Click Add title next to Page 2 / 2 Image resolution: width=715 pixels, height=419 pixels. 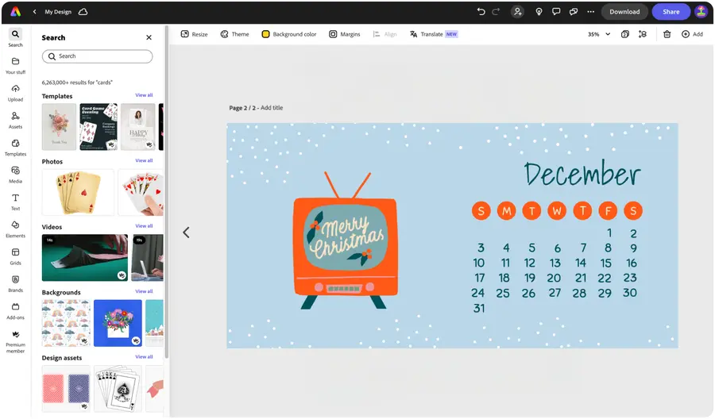272,108
